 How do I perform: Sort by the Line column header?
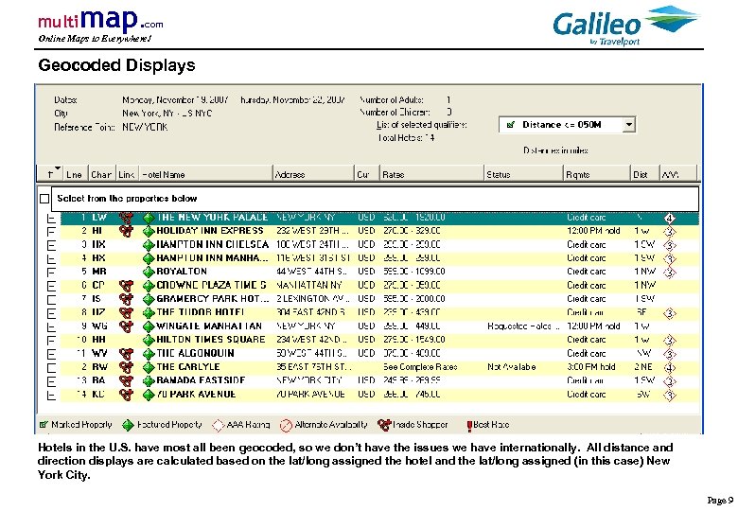tap(75, 174)
